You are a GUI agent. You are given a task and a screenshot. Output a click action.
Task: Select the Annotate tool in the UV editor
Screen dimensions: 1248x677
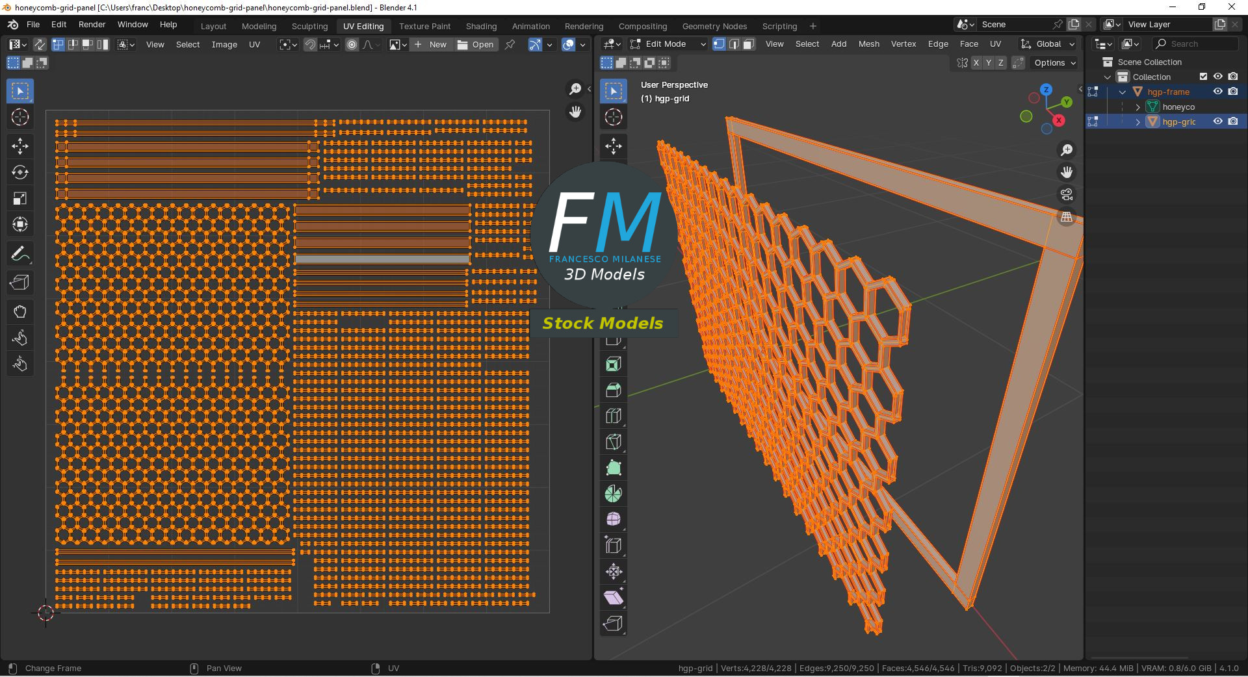20,253
